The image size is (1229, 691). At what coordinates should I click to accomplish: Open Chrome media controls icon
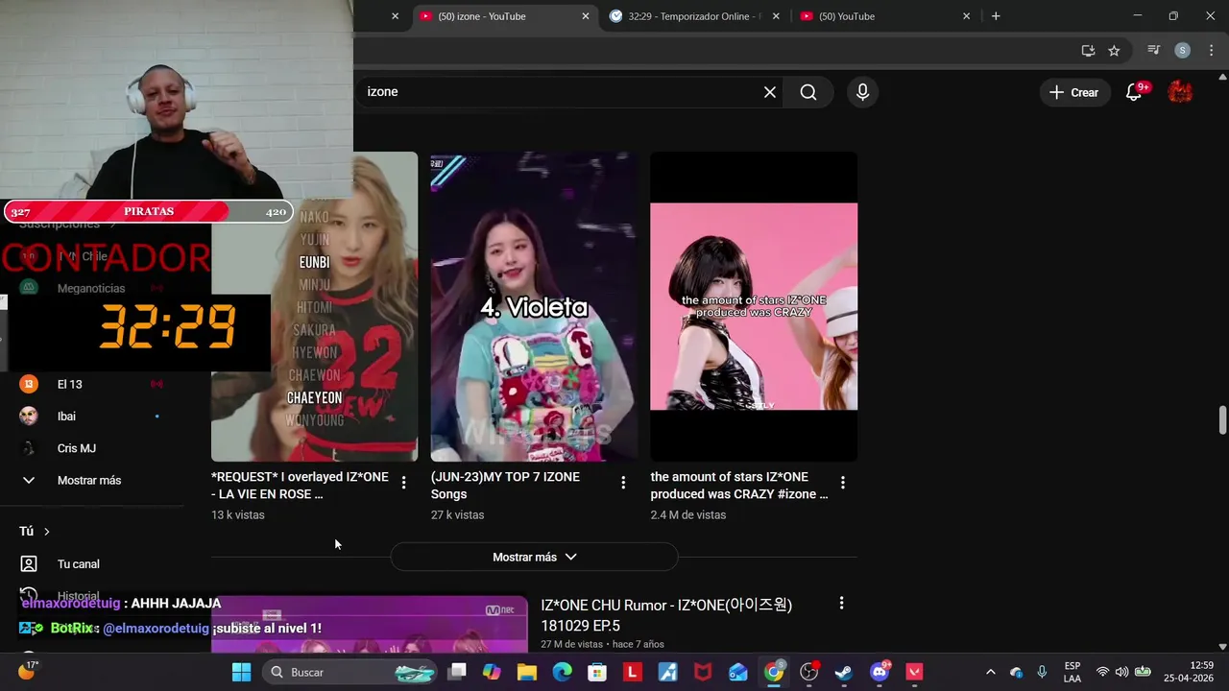click(1154, 51)
